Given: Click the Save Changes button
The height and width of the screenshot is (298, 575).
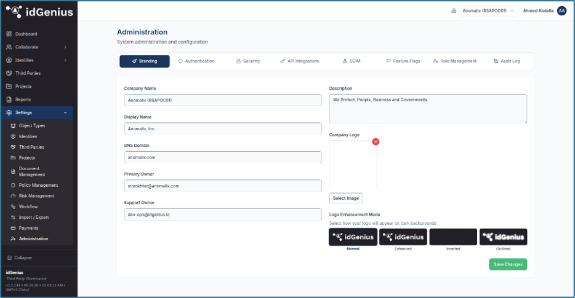Looking at the screenshot, I should pos(508,264).
